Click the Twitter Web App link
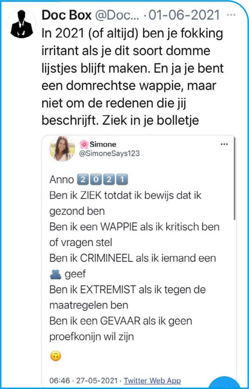Image resolution: width=249 pixels, height=389 pixels. 152,380
